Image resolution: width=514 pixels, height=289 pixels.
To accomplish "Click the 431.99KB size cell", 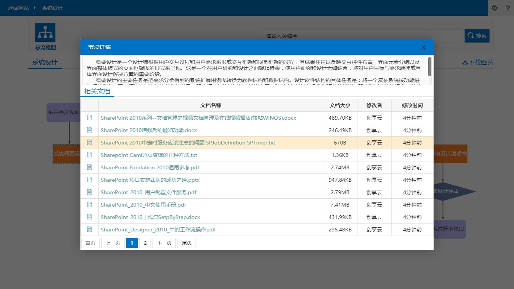I will click(x=340, y=217).
